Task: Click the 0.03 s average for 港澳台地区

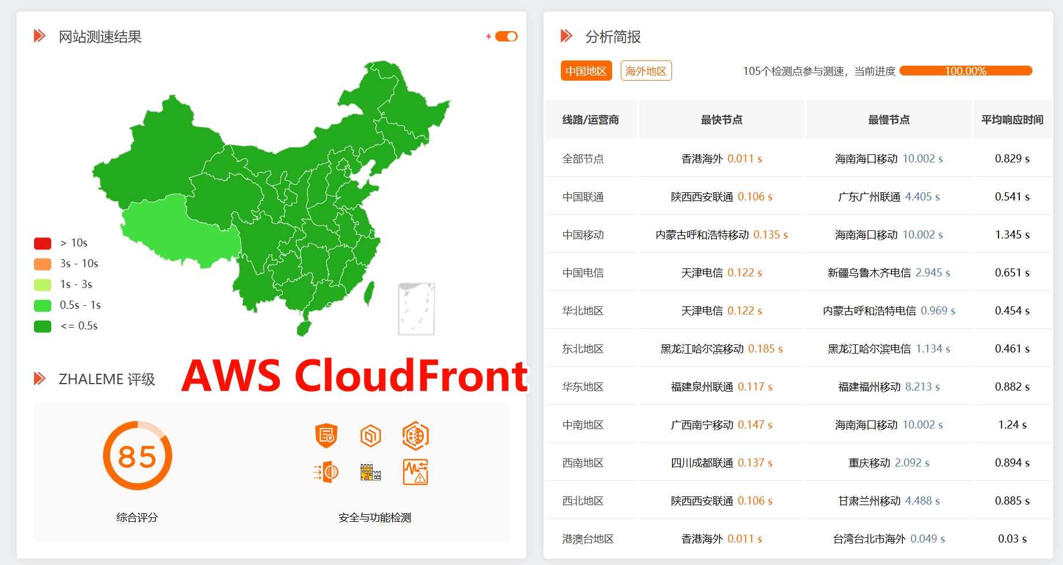Action: 1012,539
